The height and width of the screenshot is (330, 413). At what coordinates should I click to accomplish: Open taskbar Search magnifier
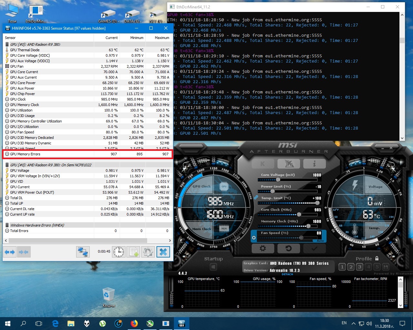23,324
